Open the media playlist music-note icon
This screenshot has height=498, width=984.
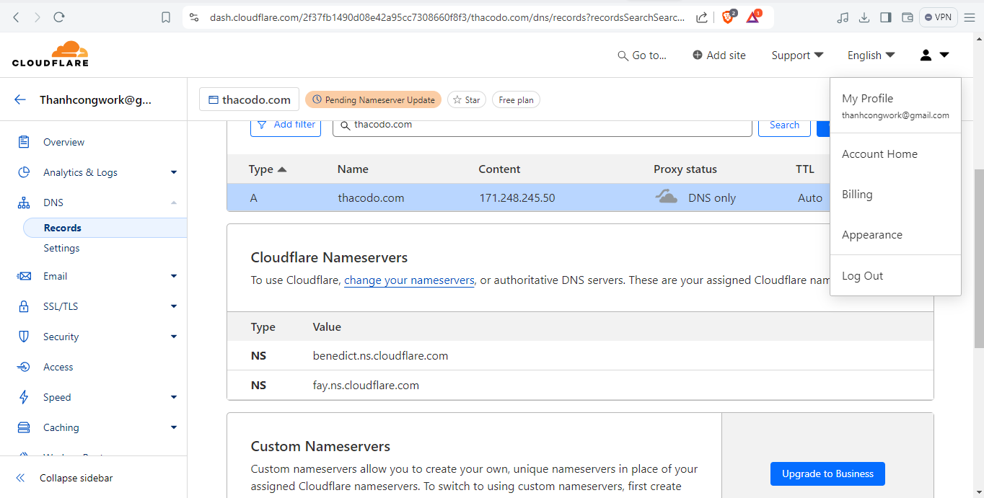843,17
